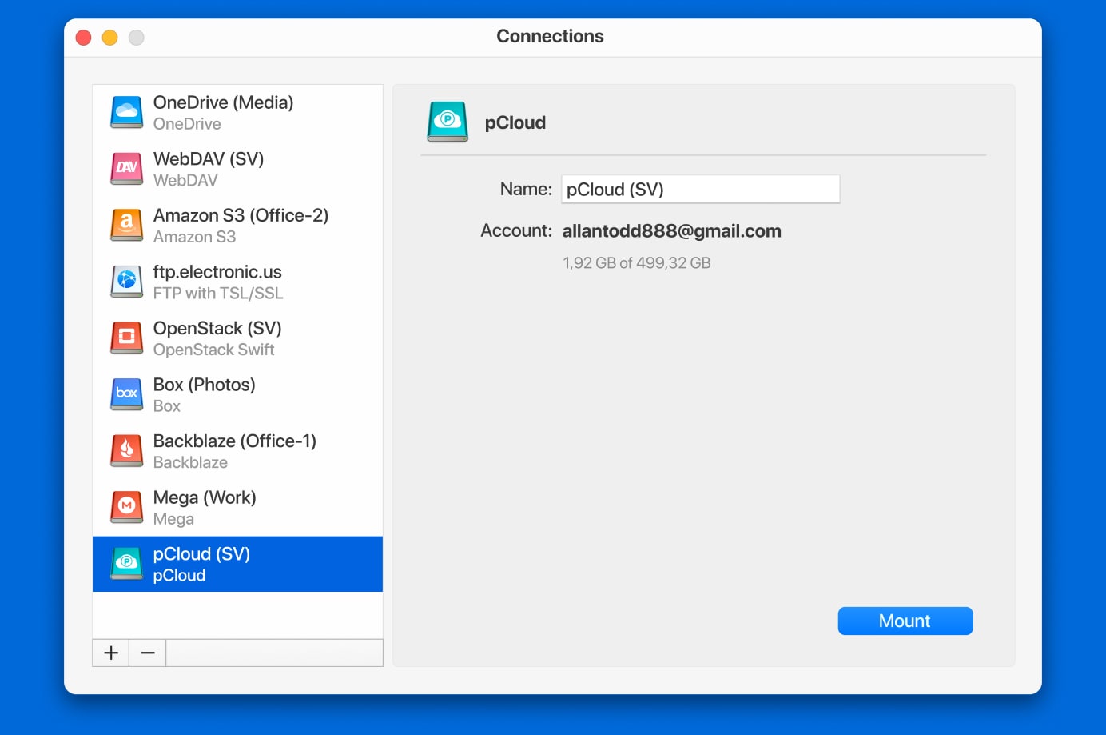Add a new connection with plus button
1106x735 pixels.
(111, 653)
